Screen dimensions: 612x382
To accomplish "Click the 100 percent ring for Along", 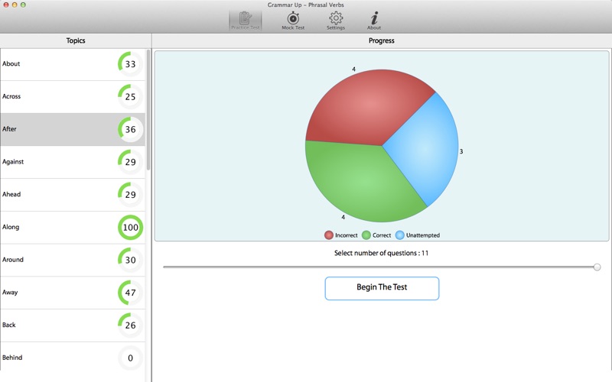I will (x=130, y=227).
